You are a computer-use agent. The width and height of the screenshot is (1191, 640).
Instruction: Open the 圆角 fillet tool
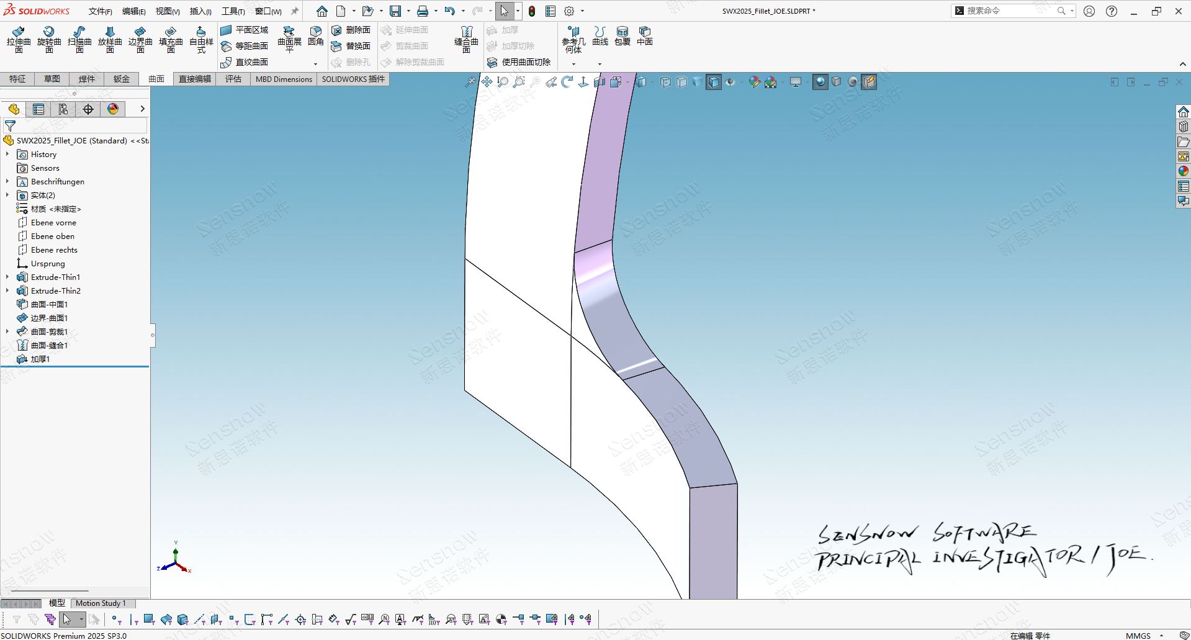(x=316, y=36)
